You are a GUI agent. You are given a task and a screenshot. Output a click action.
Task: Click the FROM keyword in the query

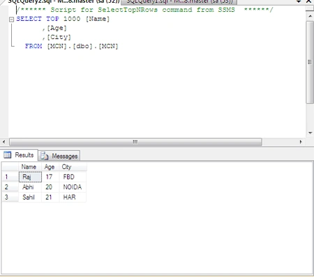(x=33, y=46)
